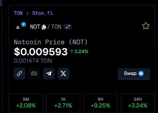Select the 5M price change tab

pos(26,103)
